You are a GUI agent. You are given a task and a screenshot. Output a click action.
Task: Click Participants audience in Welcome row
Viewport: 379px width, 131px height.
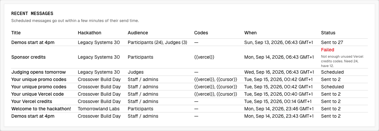(140, 109)
